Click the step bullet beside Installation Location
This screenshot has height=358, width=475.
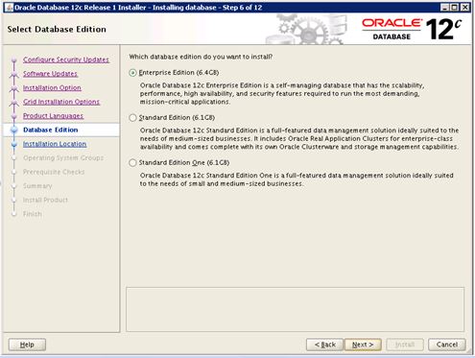tap(14, 144)
